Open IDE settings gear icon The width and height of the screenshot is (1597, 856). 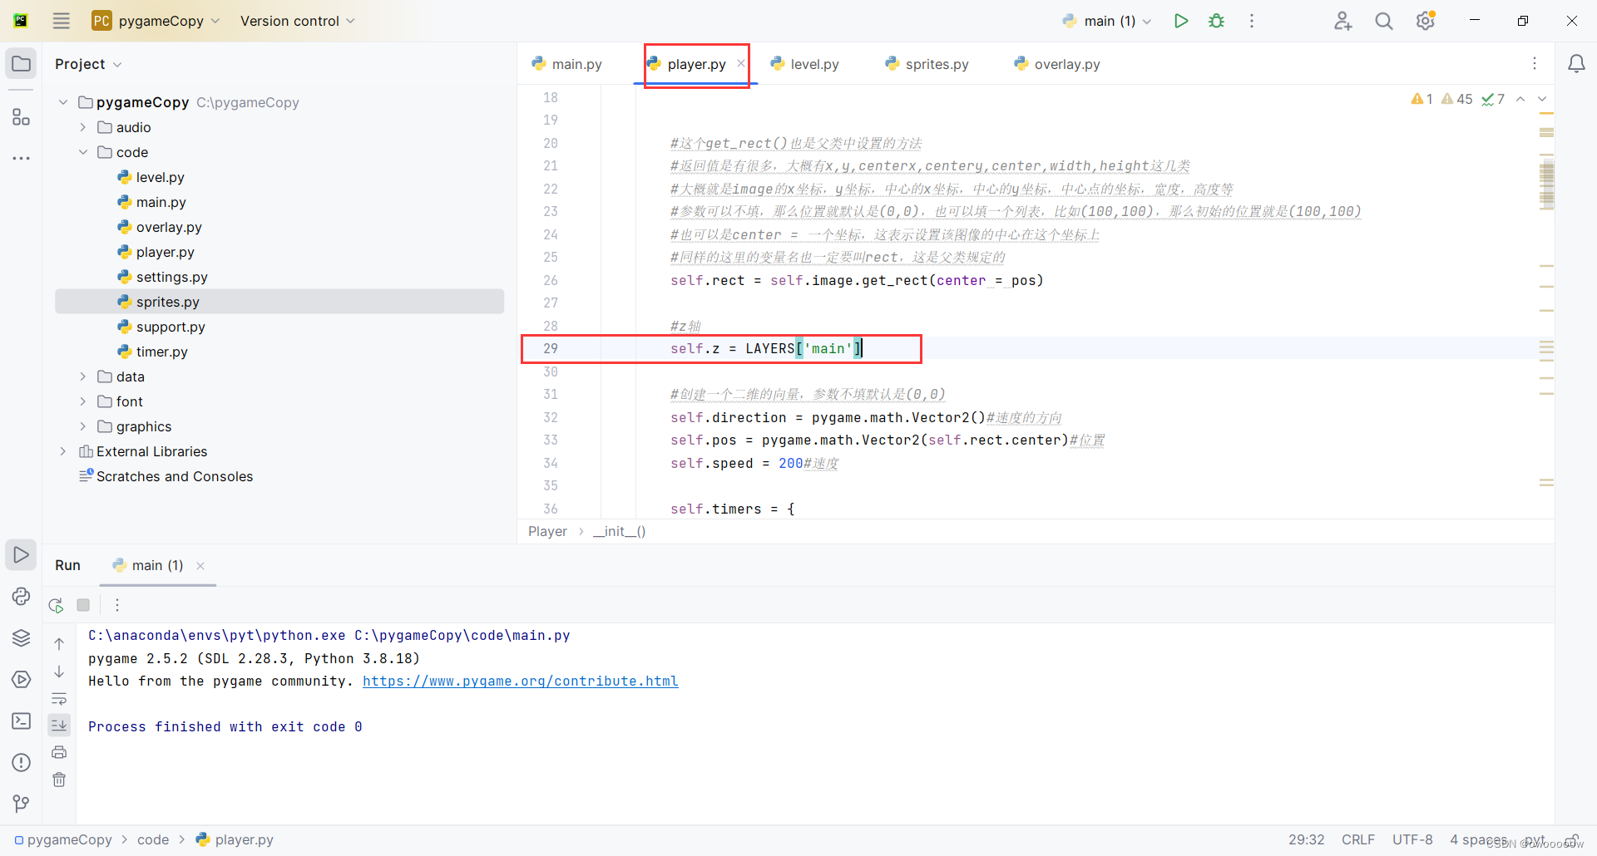point(1426,21)
